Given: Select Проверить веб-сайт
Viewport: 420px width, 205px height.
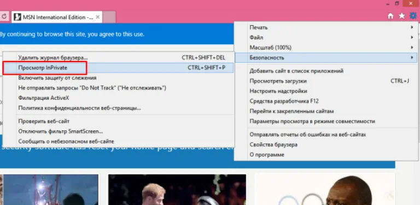Looking at the screenshot, I should [118, 122].
